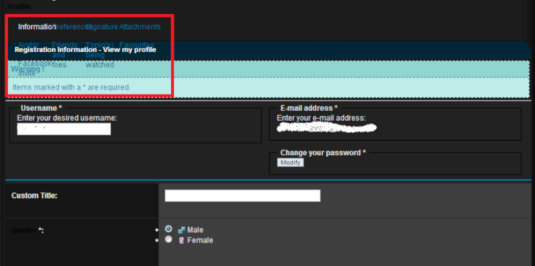This screenshot has height=266, width=535.
Task: Open the Avatar tab
Action: (28, 45)
